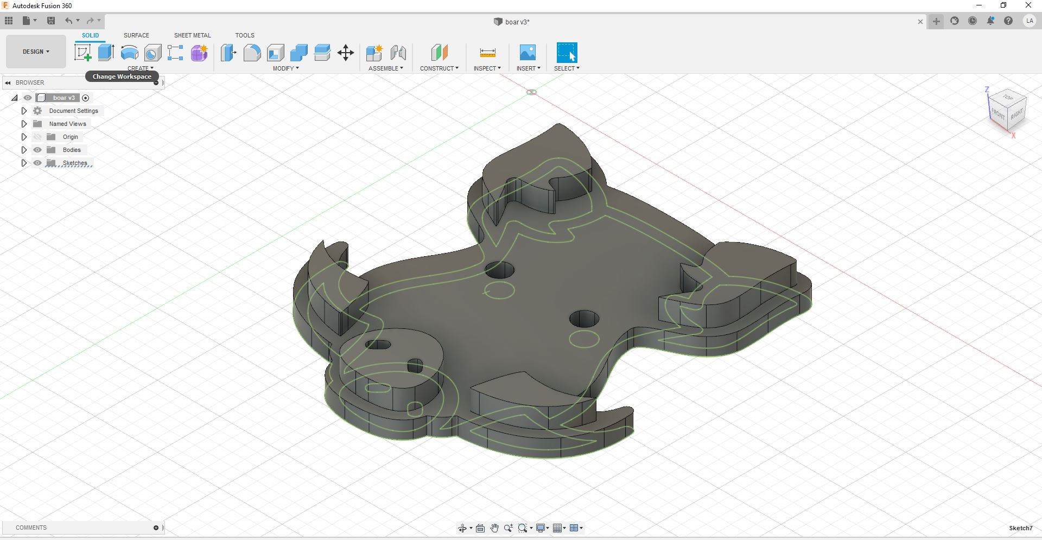Open the CONSTRUCT dropdown menu

click(x=439, y=68)
